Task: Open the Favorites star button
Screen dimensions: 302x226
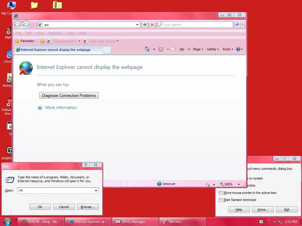Action: [24, 41]
